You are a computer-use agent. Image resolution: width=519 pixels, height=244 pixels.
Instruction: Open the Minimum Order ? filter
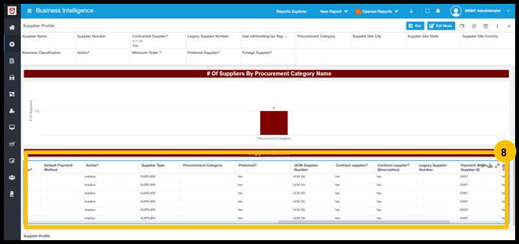[158, 57]
